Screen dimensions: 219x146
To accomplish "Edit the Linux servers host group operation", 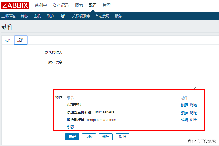I will coord(185,112).
